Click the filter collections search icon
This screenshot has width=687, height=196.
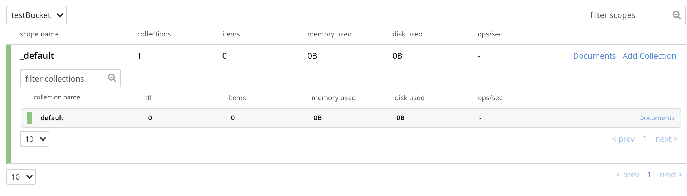pyautogui.click(x=112, y=78)
